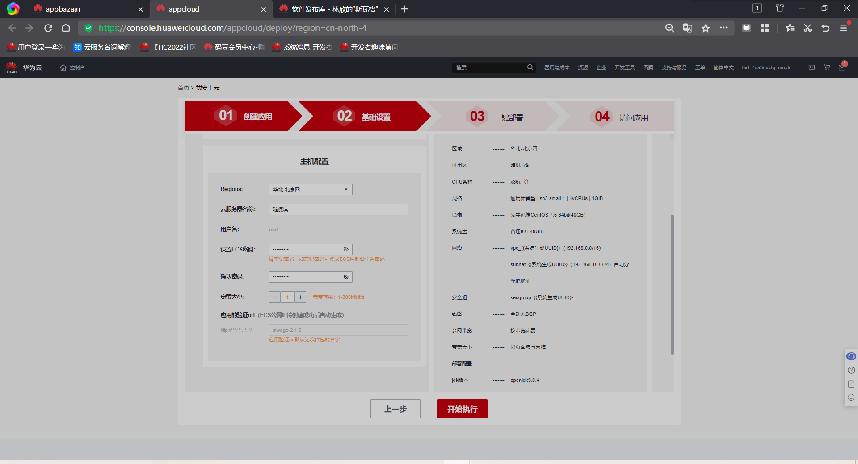Close the appcloud browser tab
Image resolution: width=858 pixels, height=464 pixels.
point(264,9)
